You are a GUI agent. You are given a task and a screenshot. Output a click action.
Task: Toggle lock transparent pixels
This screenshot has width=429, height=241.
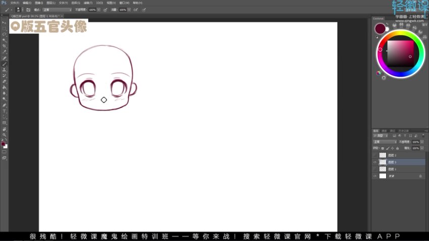tap(383, 148)
